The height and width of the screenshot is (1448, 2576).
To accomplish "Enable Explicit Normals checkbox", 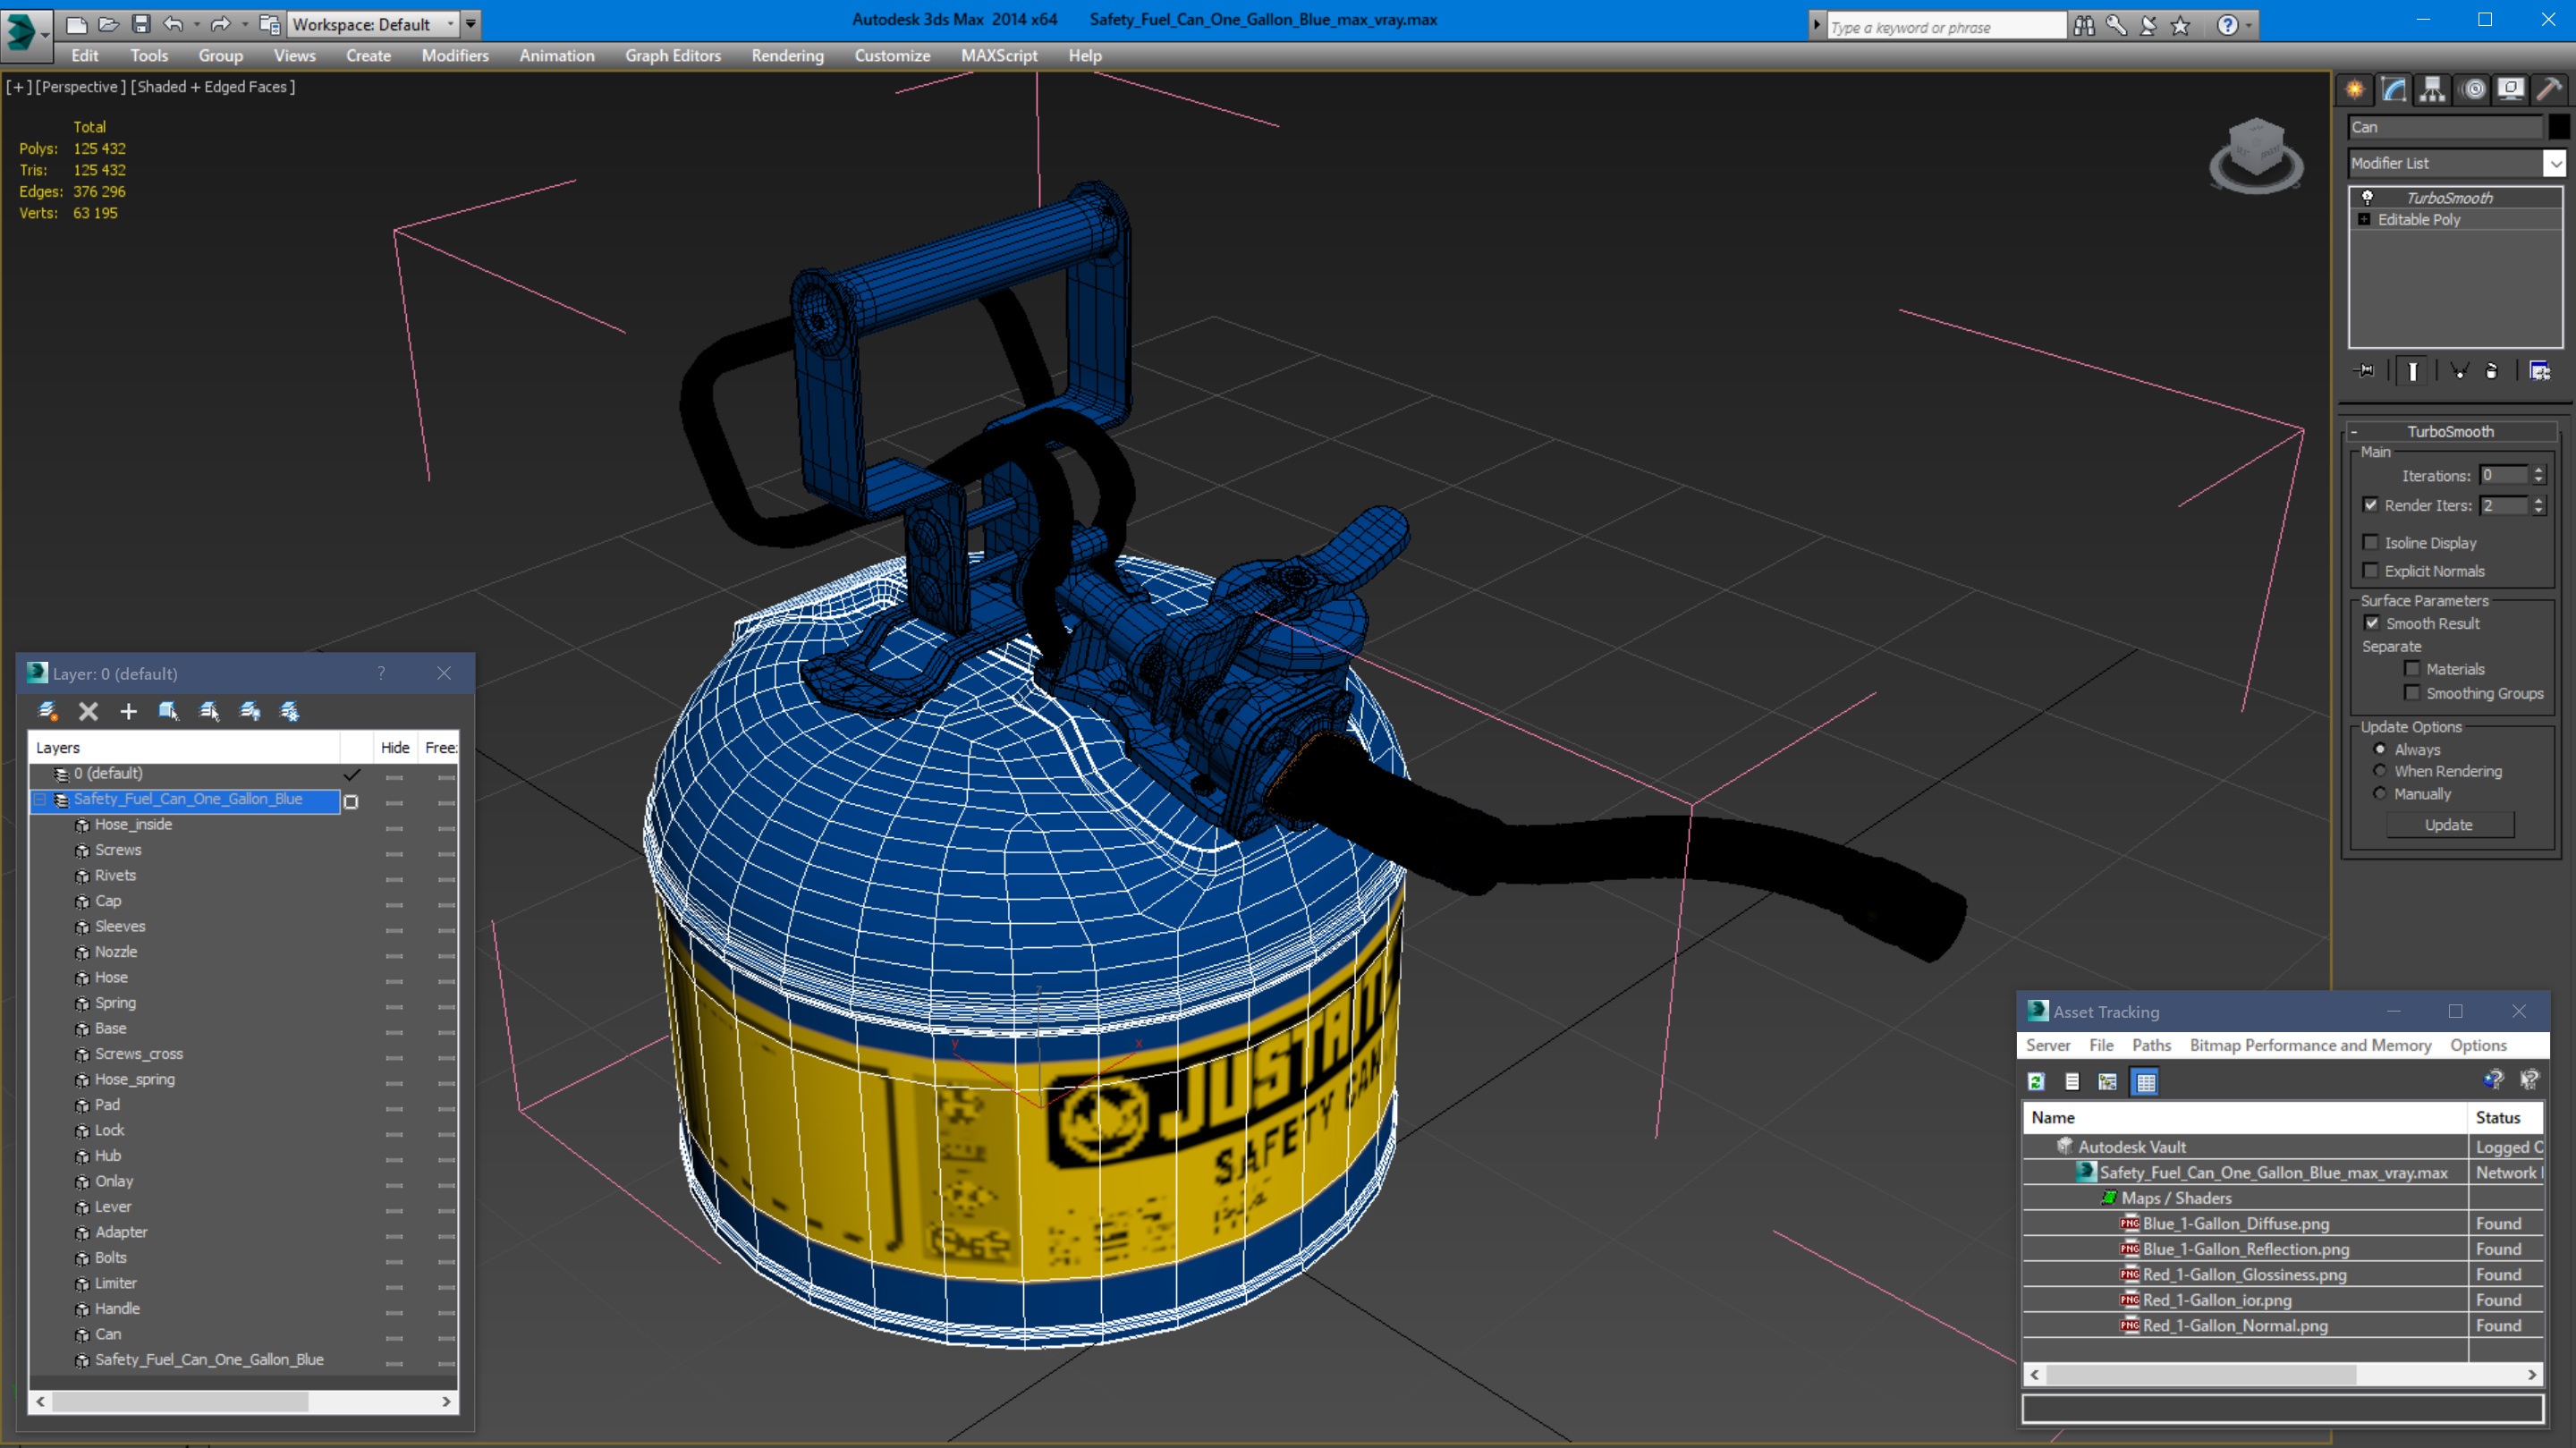I will 2370,570.
